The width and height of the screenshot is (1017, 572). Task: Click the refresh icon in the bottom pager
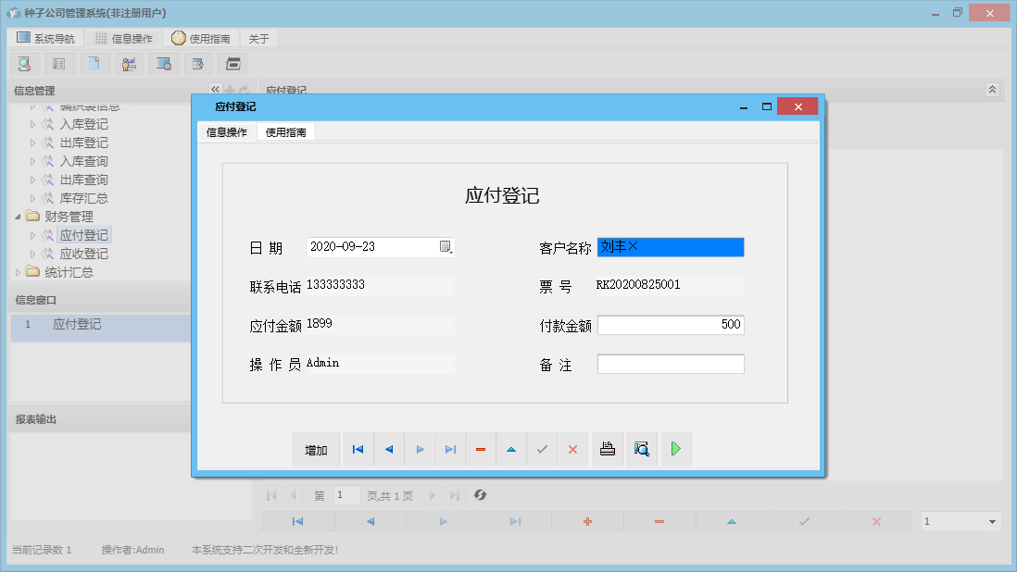click(480, 495)
